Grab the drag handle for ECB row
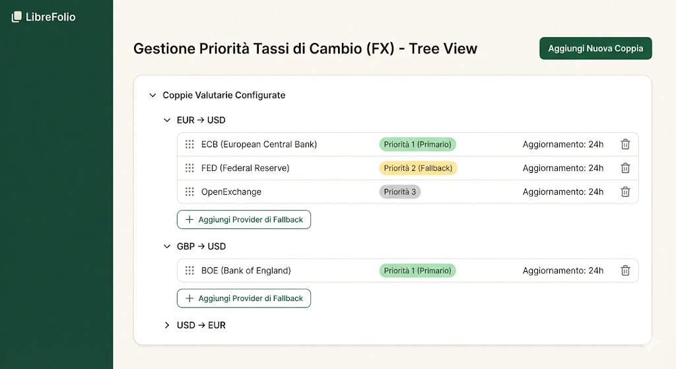Screen dimensions: 676x369 [x=189, y=145]
